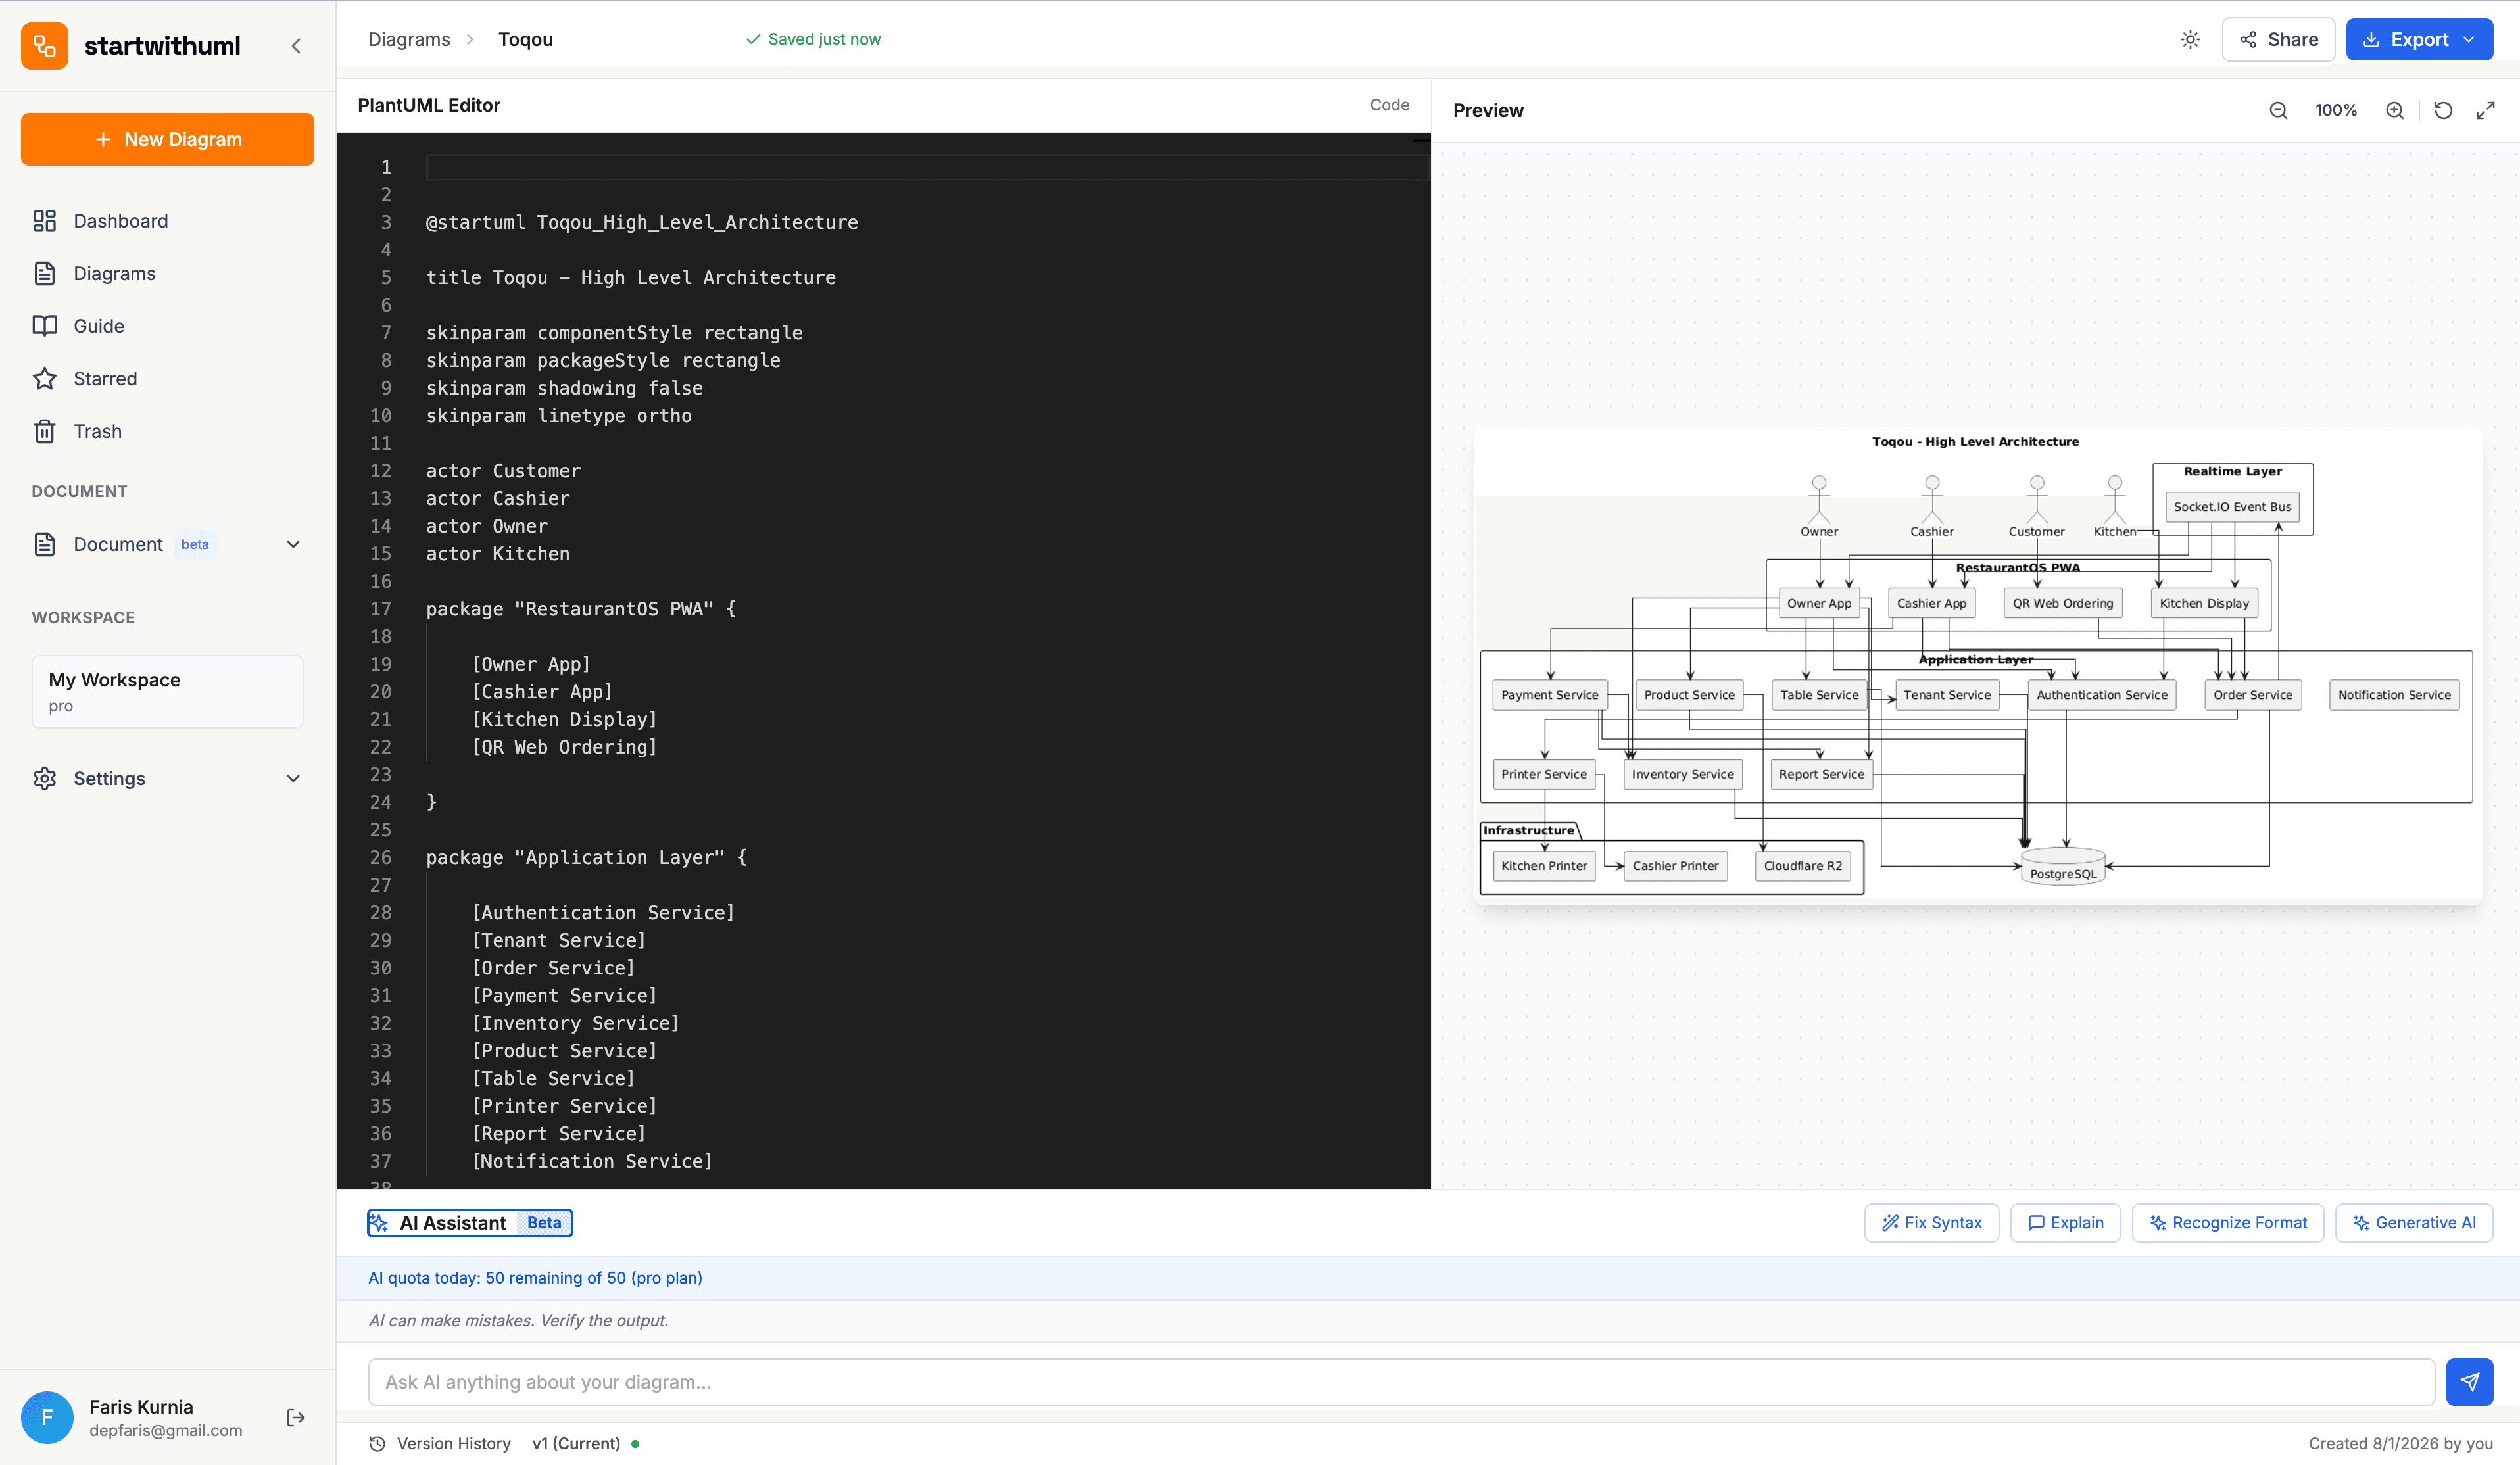Focus the Ask AI input field
The image size is (2520, 1465).
click(x=1401, y=1381)
